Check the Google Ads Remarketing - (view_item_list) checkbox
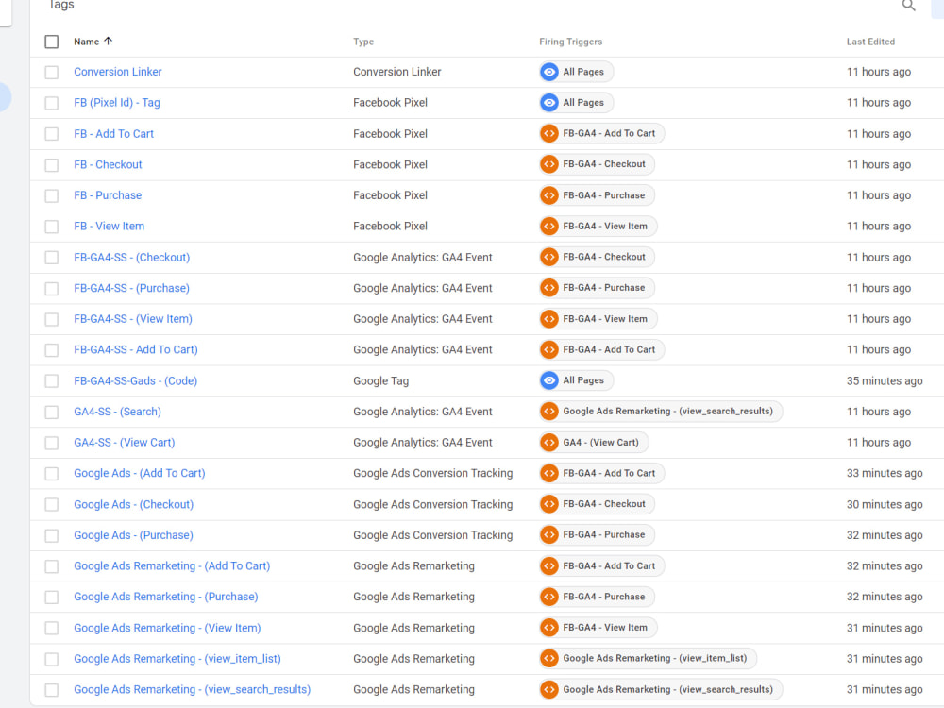 52,659
